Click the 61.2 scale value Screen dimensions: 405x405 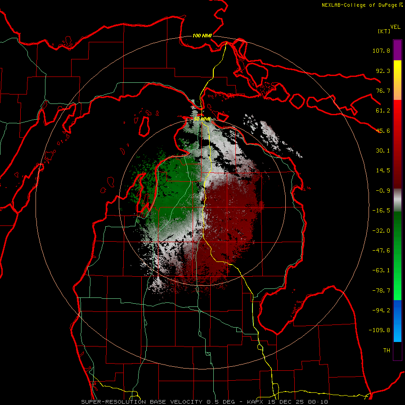tap(383, 111)
